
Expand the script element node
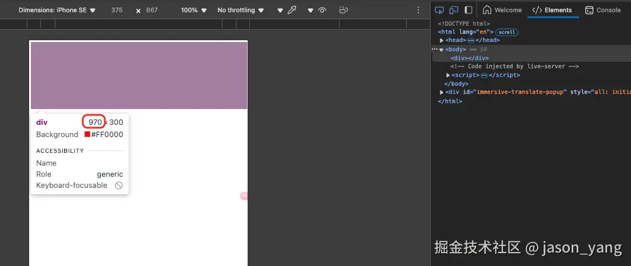448,75
